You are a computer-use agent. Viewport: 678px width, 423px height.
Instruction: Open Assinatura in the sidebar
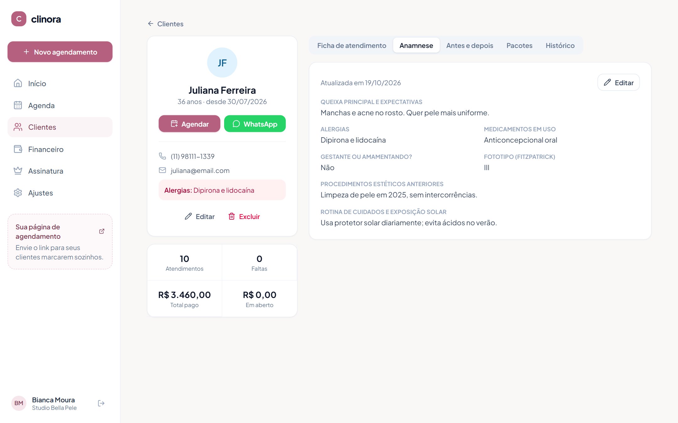pyautogui.click(x=60, y=171)
